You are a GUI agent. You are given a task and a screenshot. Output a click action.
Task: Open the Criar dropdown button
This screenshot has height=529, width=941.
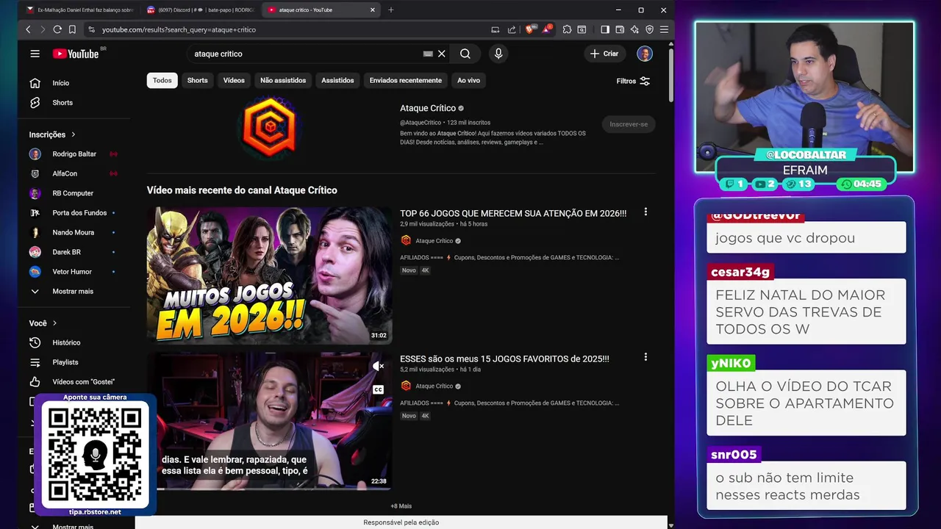(x=604, y=54)
